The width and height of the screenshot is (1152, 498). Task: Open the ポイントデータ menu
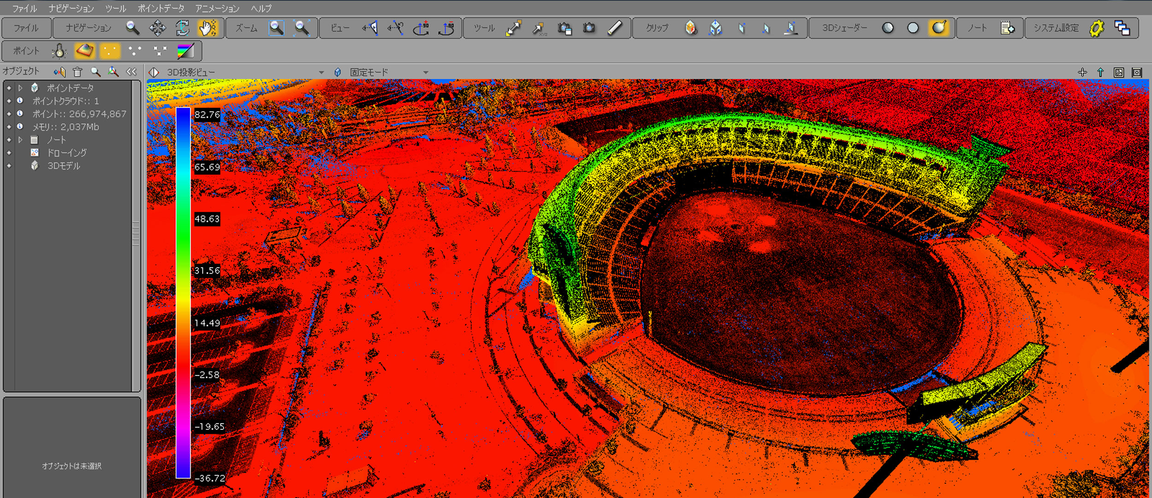click(161, 8)
